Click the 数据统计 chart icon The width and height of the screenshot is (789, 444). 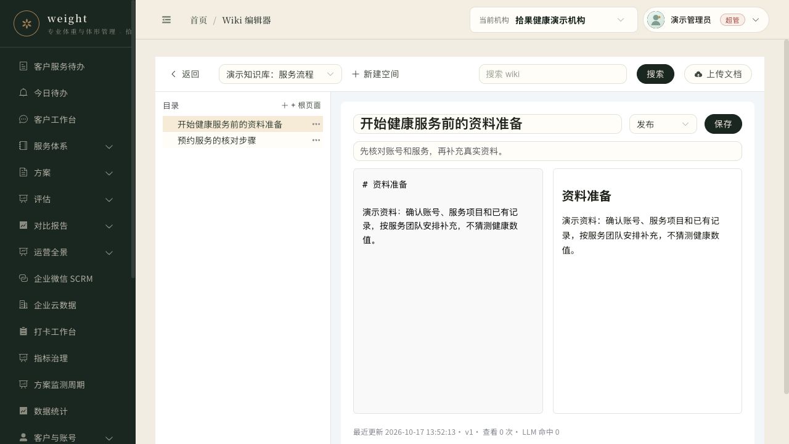click(23, 411)
